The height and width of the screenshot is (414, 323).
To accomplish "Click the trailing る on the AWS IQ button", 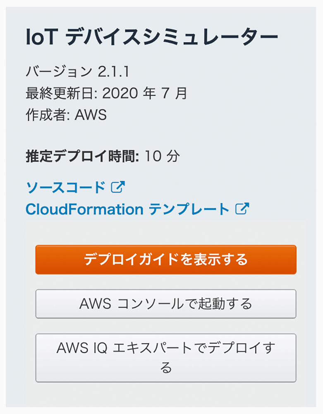I will click(166, 368).
